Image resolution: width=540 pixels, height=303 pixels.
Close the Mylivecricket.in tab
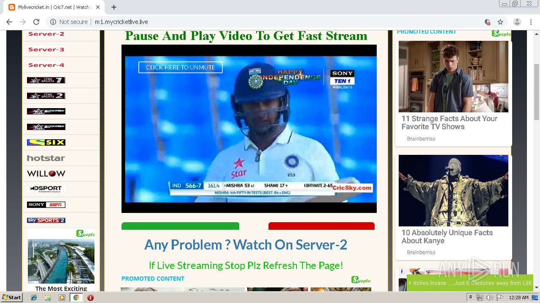click(98, 7)
